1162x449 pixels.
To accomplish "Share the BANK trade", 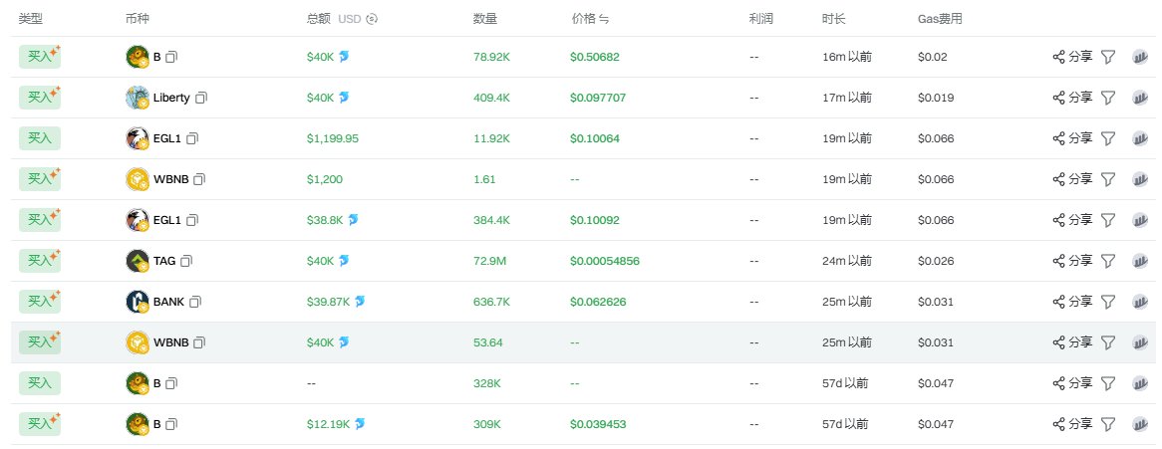I will 1072,302.
